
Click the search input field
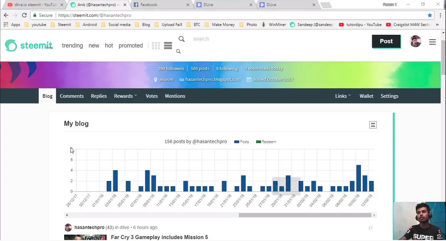[x=216, y=39]
